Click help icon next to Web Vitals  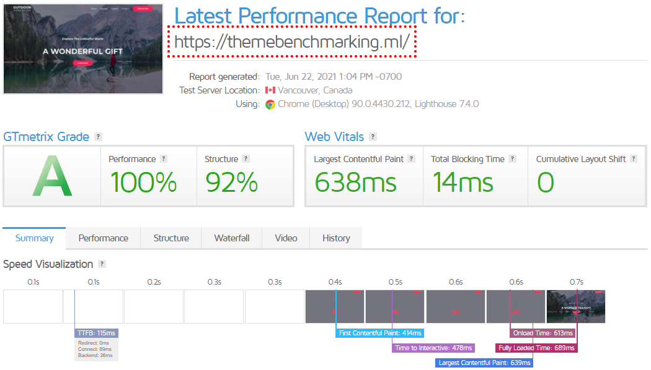pyautogui.click(x=373, y=137)
